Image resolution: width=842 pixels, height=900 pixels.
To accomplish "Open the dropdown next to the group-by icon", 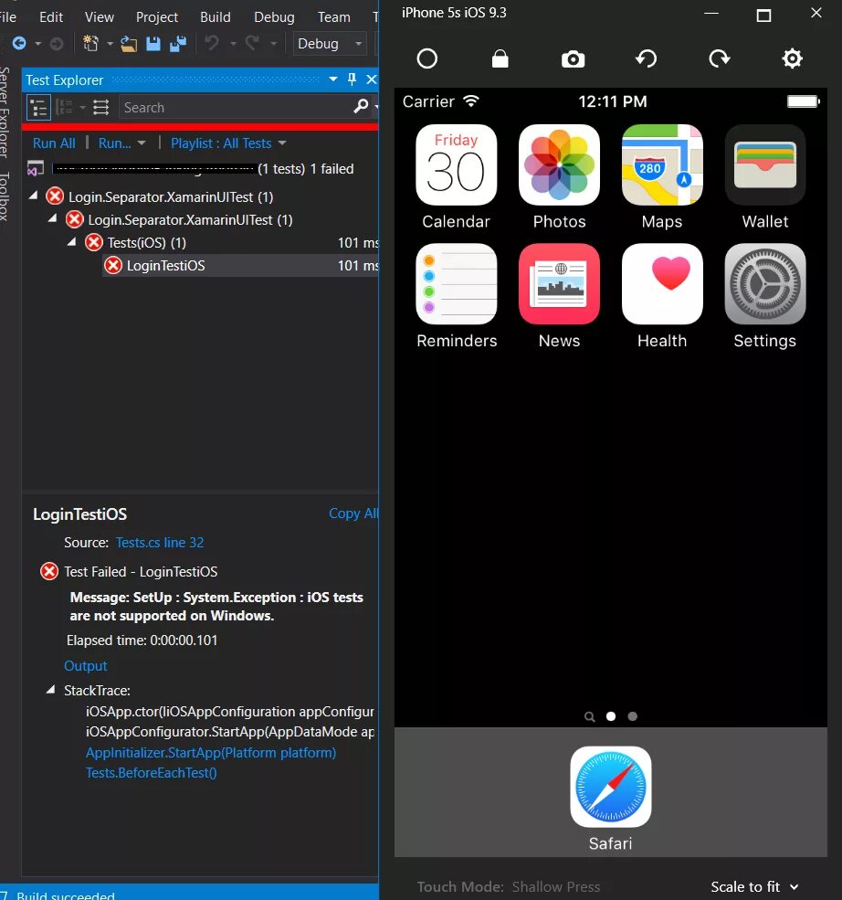I will coord(82,107).
